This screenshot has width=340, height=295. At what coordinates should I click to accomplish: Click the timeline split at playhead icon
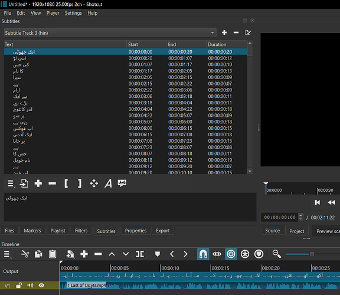pos(140,254)
